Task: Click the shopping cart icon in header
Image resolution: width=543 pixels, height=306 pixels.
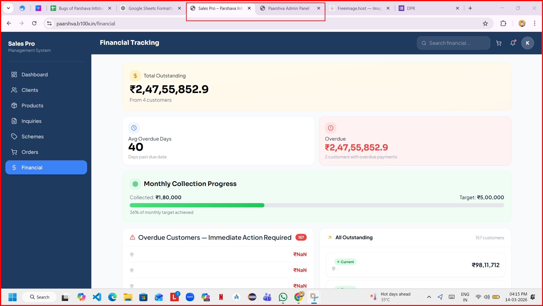Action: pyautogui.click(x=499, y=43)
